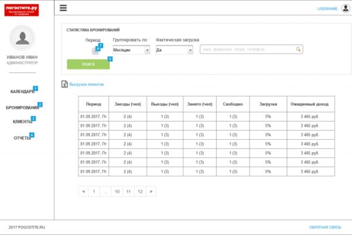Open the КАЛЕНДАРЬ menu item

click(22, 91)
